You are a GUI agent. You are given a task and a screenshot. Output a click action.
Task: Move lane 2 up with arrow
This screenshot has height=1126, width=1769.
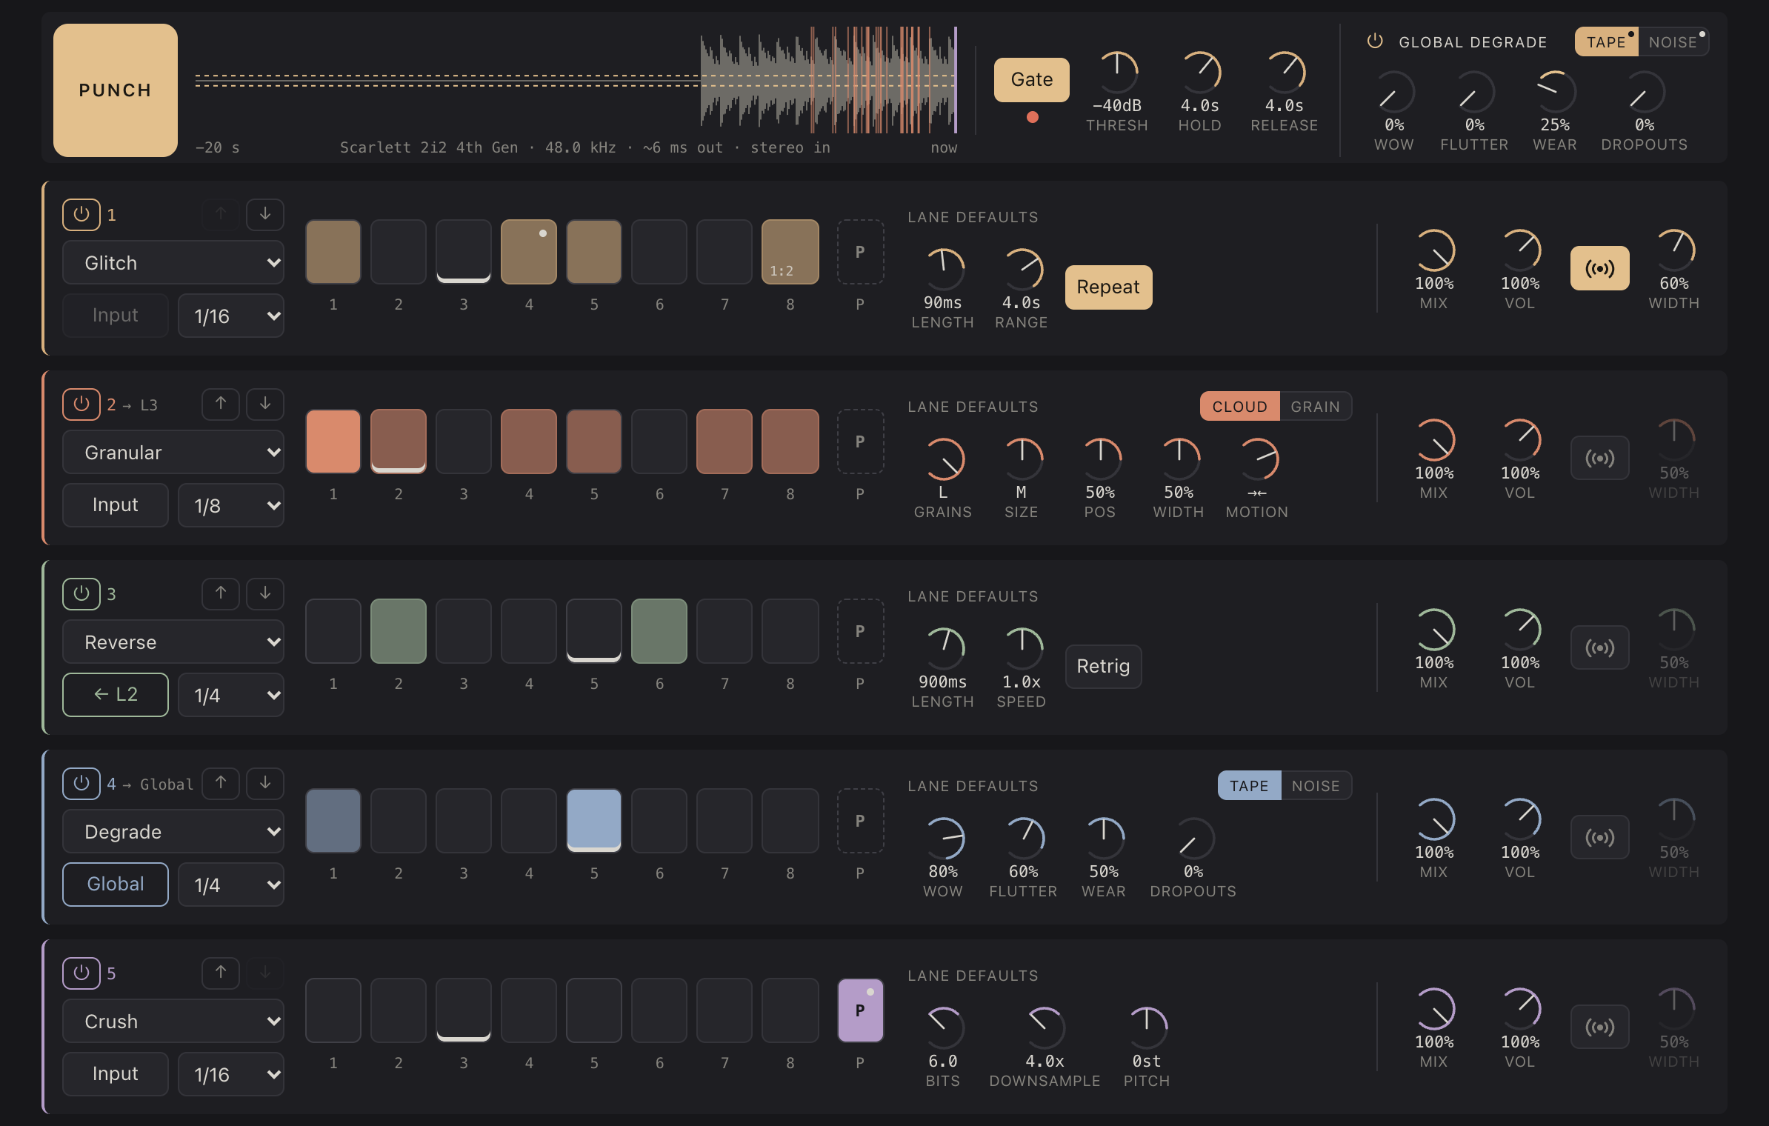click(221, 404)
